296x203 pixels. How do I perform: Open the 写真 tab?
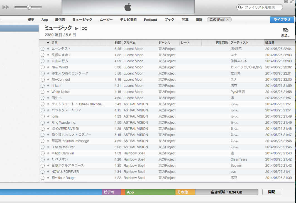click(x=185, y=20)
